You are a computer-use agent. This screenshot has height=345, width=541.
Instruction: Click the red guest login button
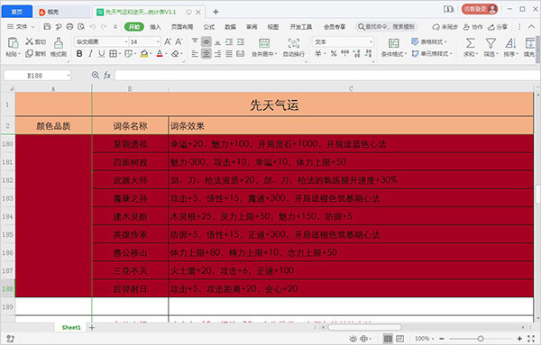(x=480, y=9)
